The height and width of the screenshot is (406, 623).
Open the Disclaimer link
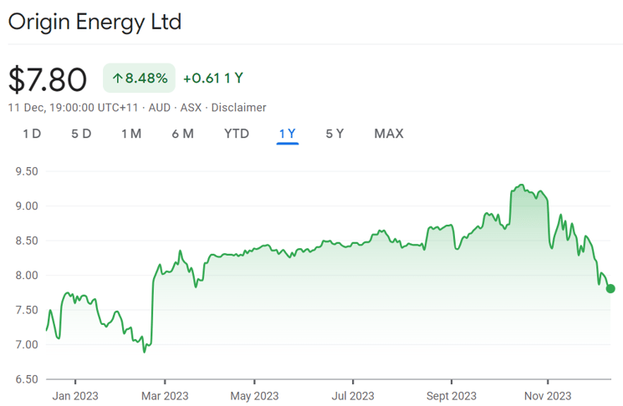tap(238, 108)
